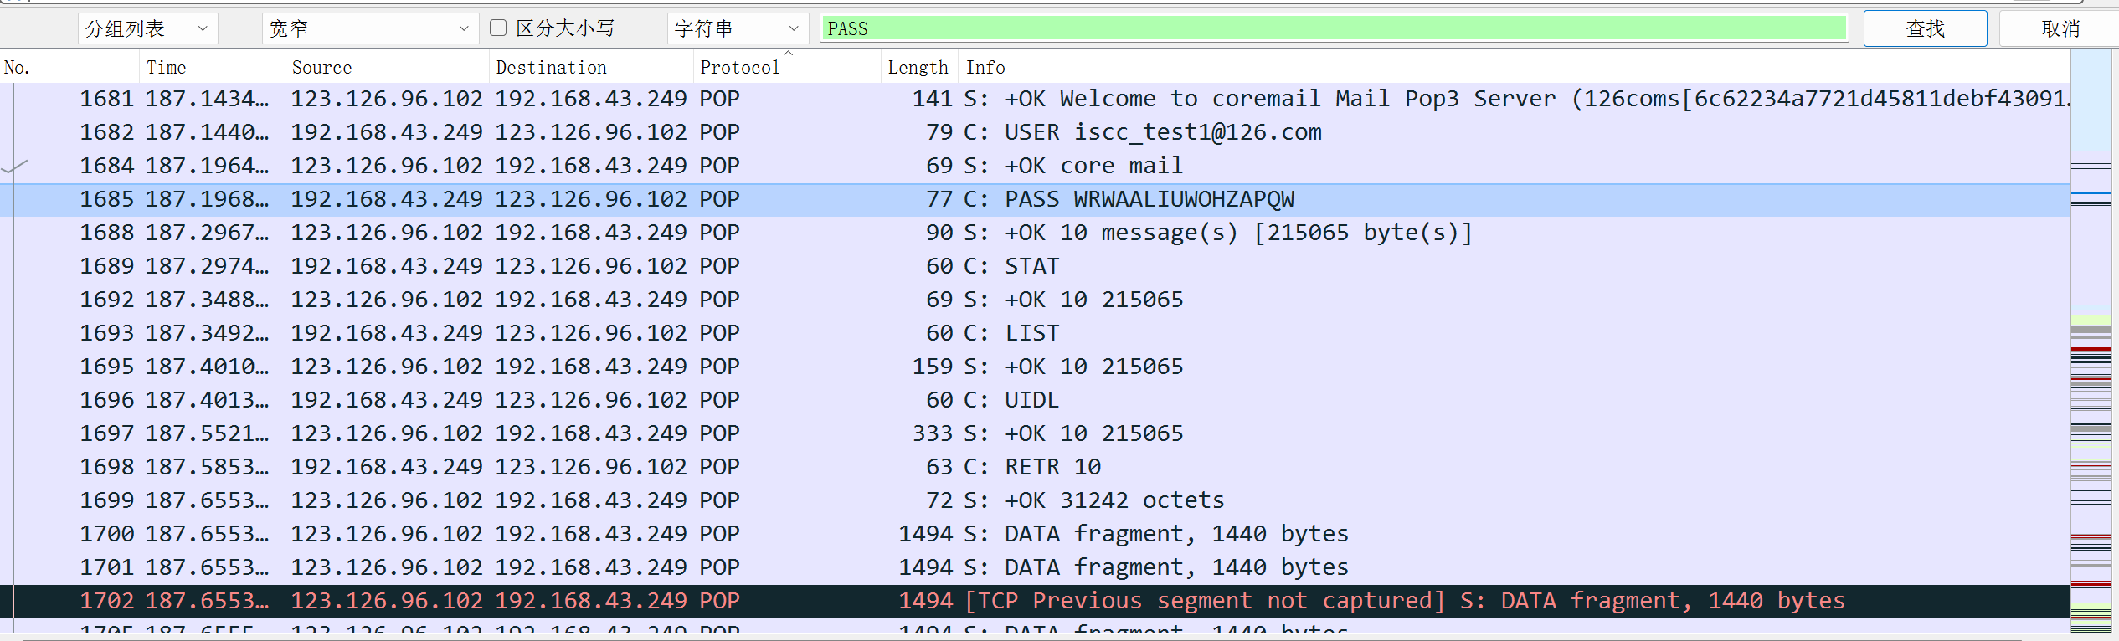Select packet 1698 RETR 10 row
This screenshot has height=641, width=2119.
[x=1035, y=467]
